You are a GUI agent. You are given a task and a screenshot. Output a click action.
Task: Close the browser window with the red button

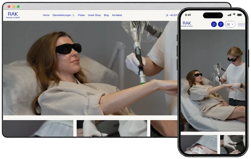coord(9,6)
